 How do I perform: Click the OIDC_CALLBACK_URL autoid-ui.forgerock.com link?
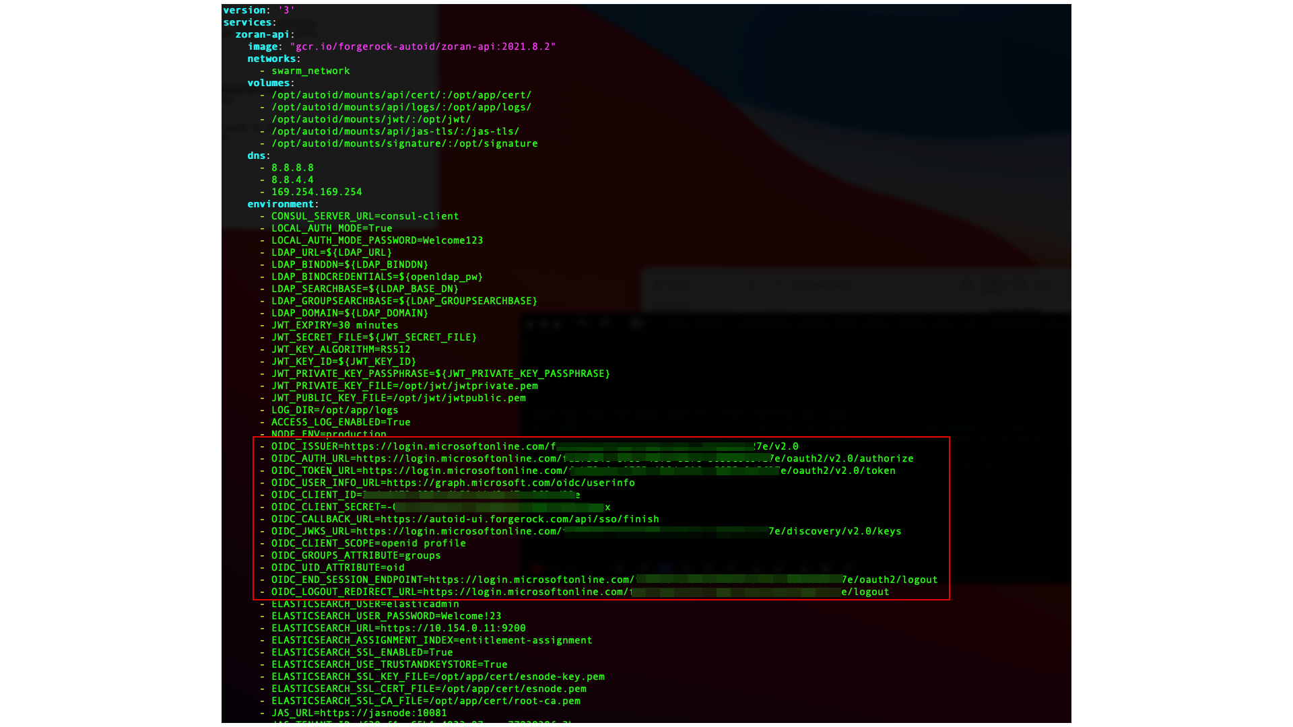pyautogui.click(x=519, y=519)
